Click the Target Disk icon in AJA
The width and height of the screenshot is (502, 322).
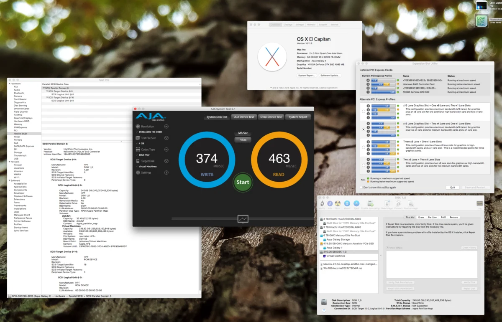[138, 161]
